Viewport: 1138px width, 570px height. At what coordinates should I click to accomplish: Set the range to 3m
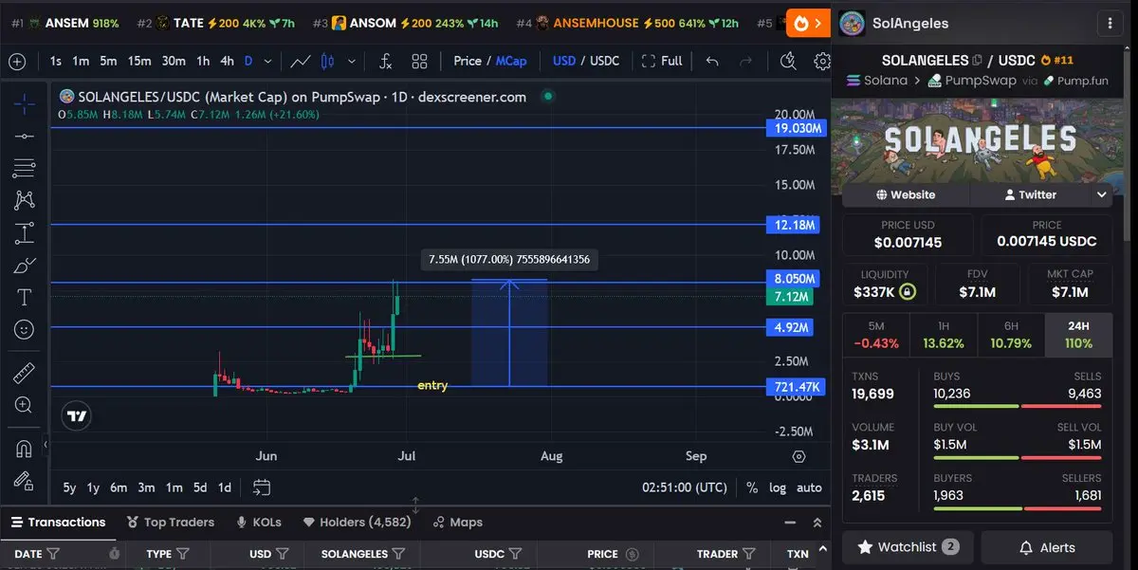click(146, 487)
